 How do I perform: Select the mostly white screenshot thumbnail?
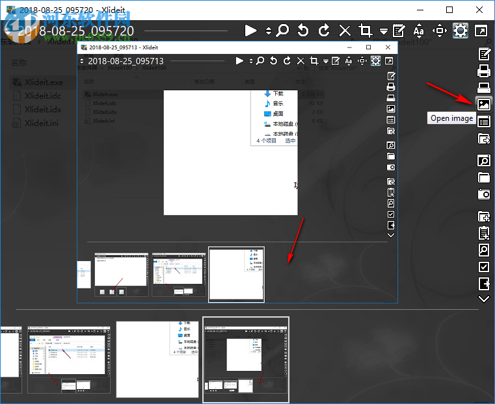(157, 359)
